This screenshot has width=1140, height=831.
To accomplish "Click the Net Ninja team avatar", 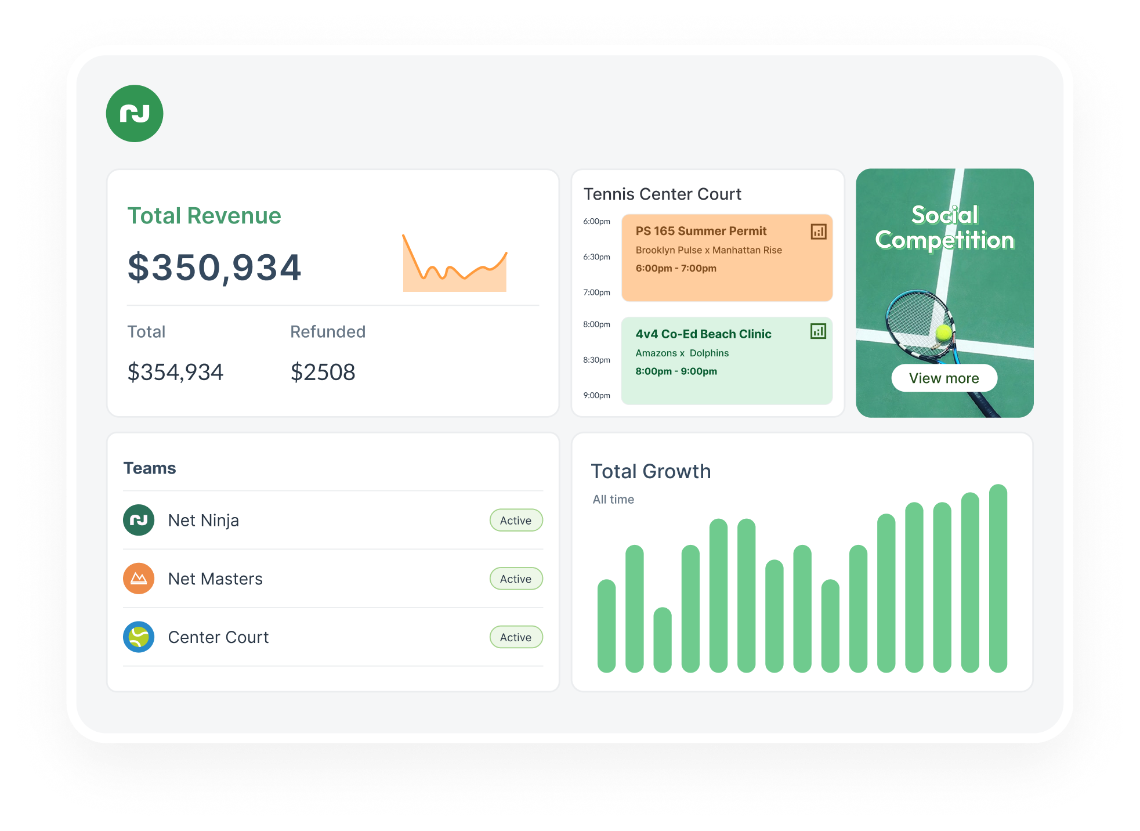I will [x=139, y=520].
